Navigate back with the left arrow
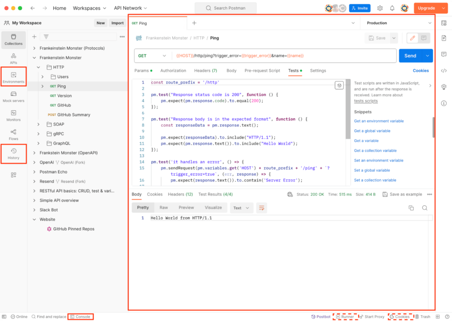Image resolution: width=452 pixels, height=321 pixels. click(x=33, y=8)
